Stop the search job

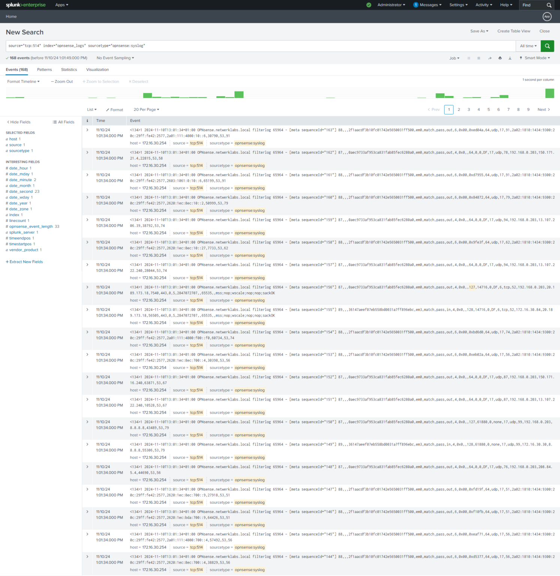click(x=479, y=58)
